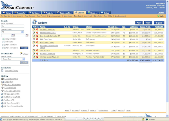The height and width of the screenshot is (121, 169).
Task: Delete the Teichert UPS order
Action: [x=37, y=50]
